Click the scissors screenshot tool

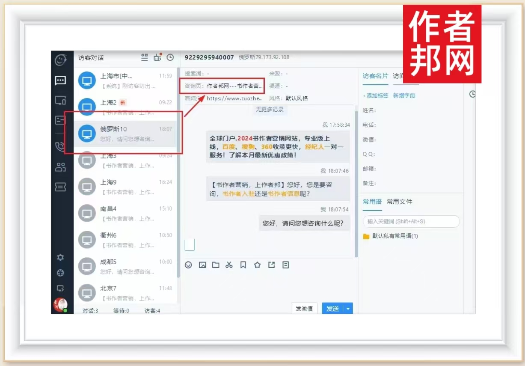(229, 265)
